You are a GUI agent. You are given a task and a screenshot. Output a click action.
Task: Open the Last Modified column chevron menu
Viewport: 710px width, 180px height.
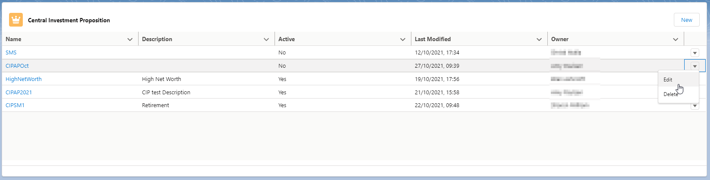[539, 39]
